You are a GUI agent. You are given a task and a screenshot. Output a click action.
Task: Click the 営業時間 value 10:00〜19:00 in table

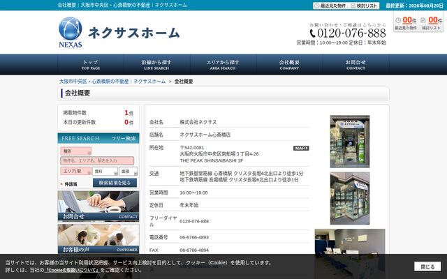[193, 193]
